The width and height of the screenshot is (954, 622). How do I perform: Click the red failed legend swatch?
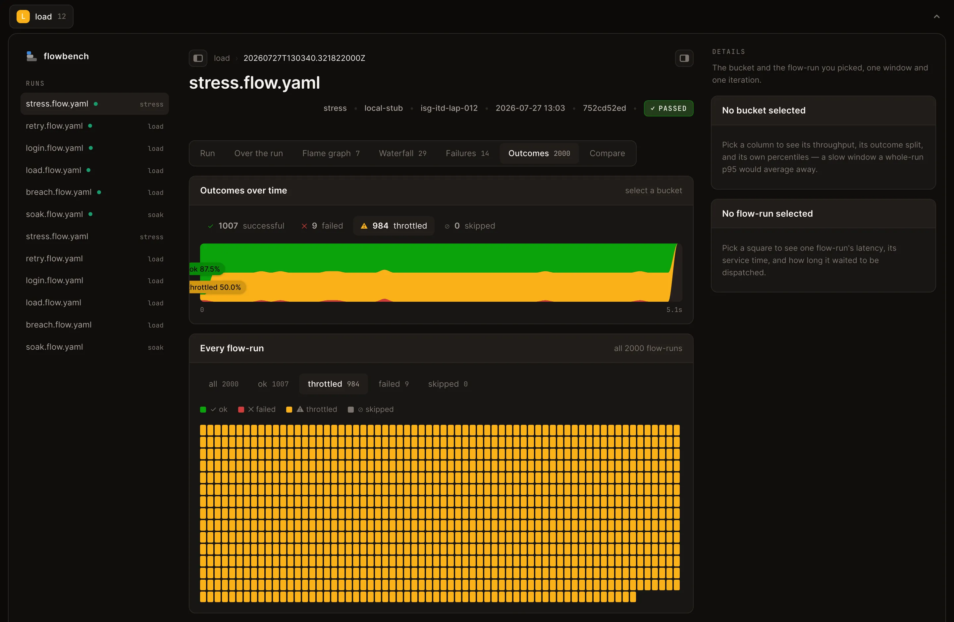pyautogui.click(x=241, y=410)
